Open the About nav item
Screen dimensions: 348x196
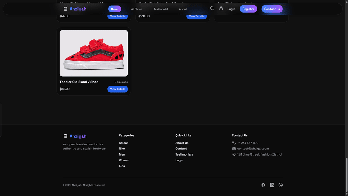[x=183, y=9]
